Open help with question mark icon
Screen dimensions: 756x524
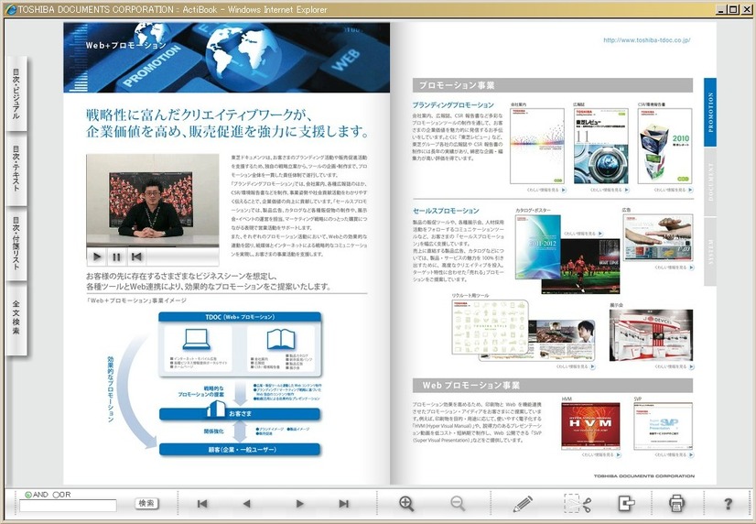(x=728, y=504)
